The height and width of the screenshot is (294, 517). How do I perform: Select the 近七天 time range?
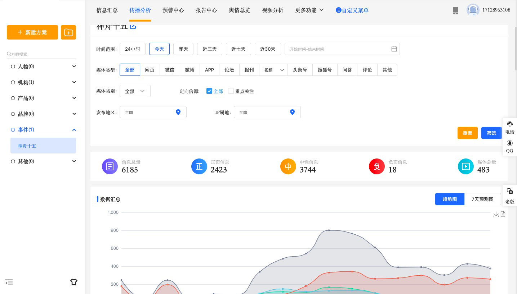click(x=239, y=49)
